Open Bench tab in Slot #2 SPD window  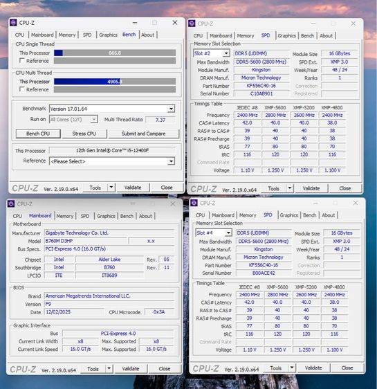point(307,36)
